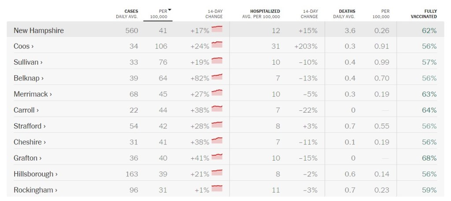Sort by cases Per 100,000 column
The image size is (451, 201).
158,14
